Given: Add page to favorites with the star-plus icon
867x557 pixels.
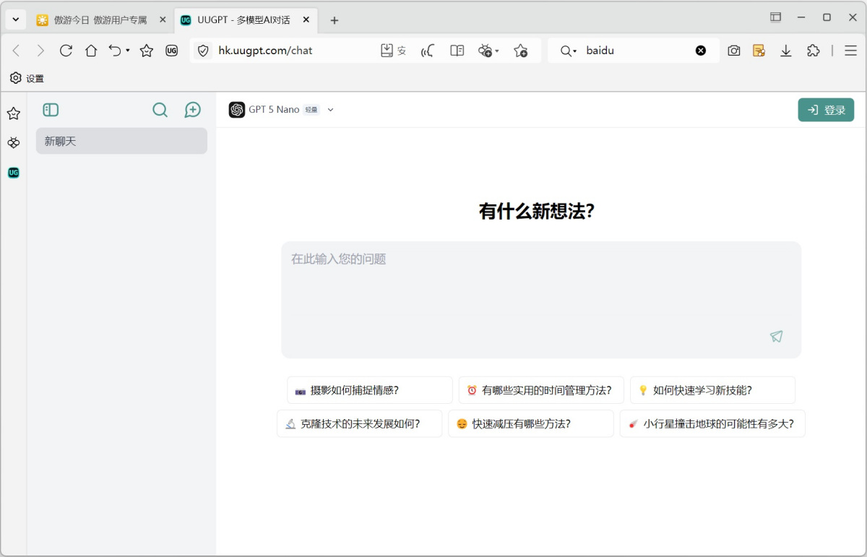Looking at the screenshot, I should click(522, 50).
